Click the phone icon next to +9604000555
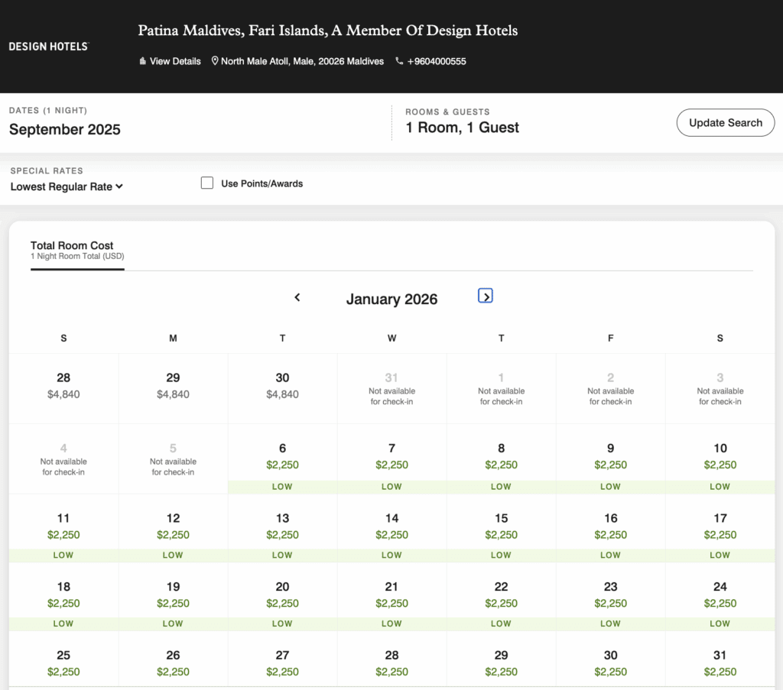783x690 pixels. [399, 61]
